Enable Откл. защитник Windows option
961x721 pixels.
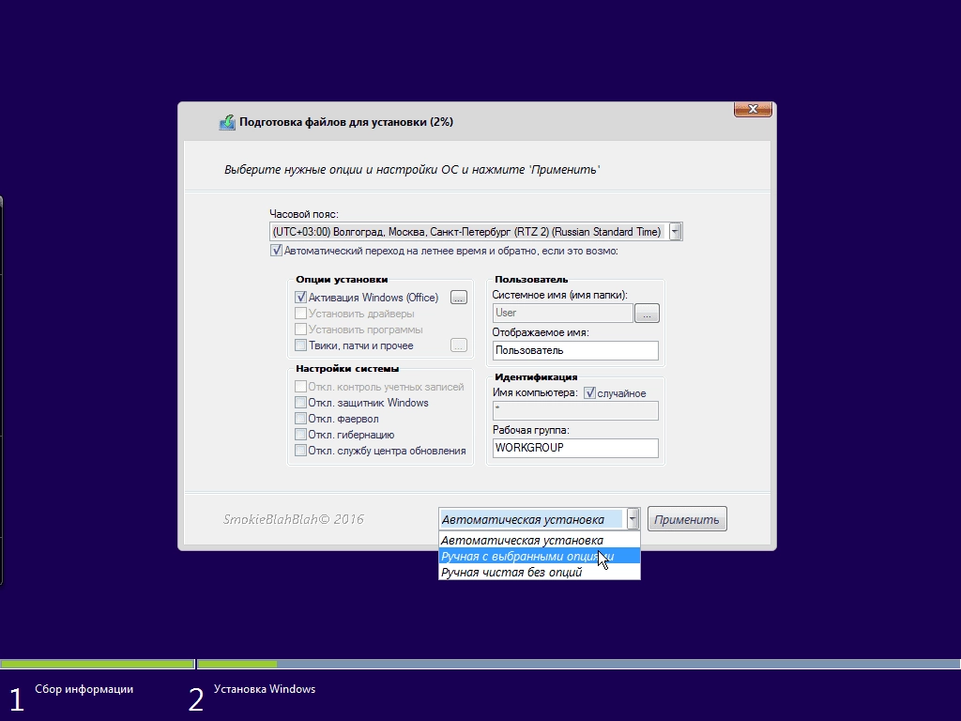coord(301,403)
